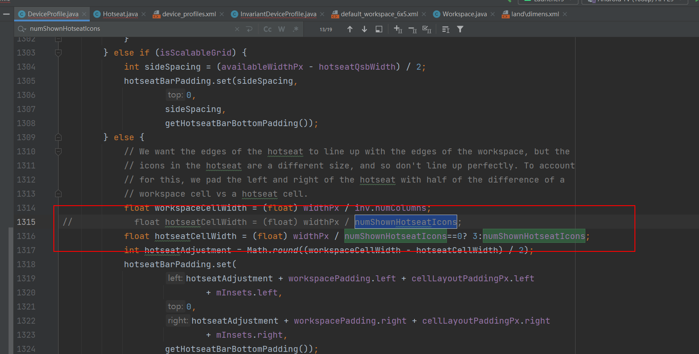
Task: Collapse the fold marker at line 1309
Action: tap(59, 137)
